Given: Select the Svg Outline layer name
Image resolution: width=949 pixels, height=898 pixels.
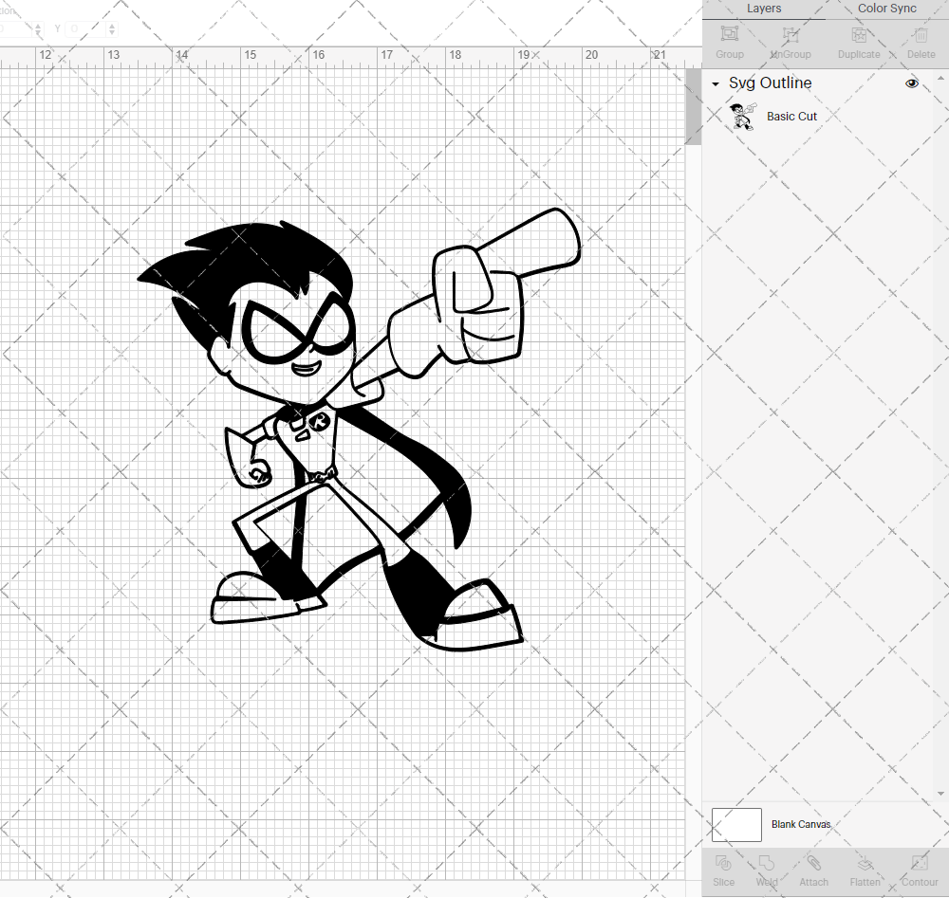Looking at the screenshot, I should tap(770, 82).
